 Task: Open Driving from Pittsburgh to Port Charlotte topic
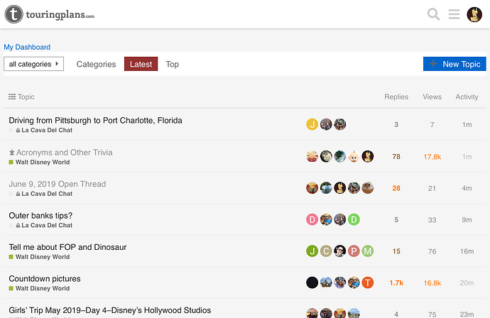coord(95,120)
